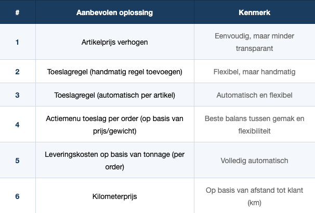
Task: Click the 'Kilometerprijs' cell
Action: click(x=115, y=196)
